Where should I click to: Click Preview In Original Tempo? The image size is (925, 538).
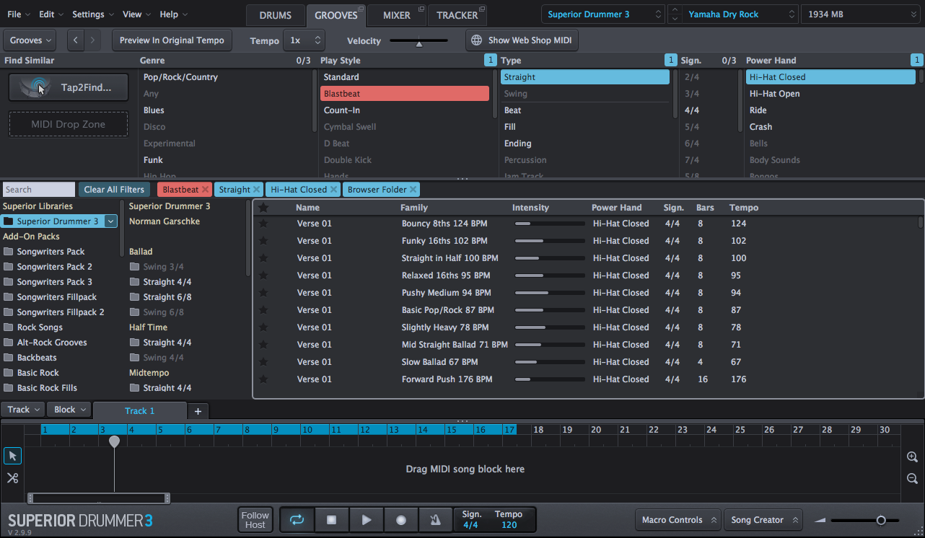(x=171, y=40)
